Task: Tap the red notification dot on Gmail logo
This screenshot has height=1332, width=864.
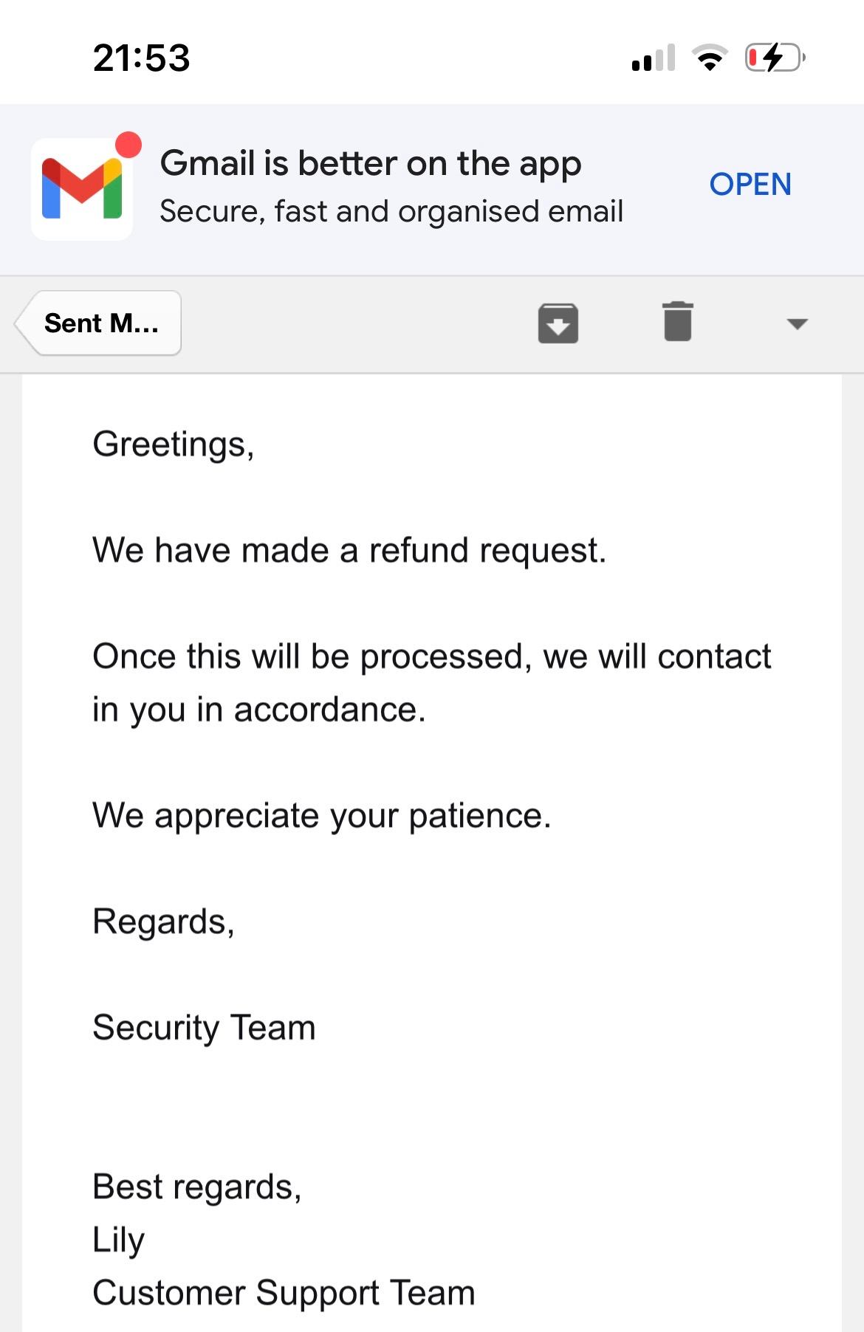Action: coord(128,145)
